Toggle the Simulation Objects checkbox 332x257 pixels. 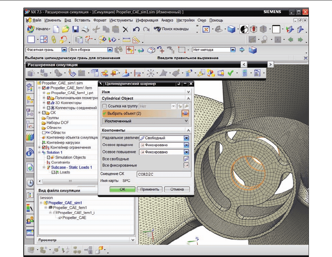[49, 157]
